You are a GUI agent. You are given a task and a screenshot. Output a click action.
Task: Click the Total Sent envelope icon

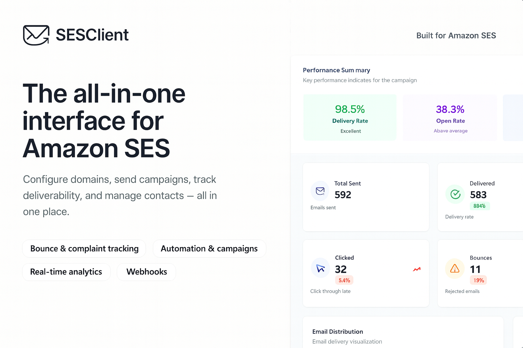(x=320, y=191)
